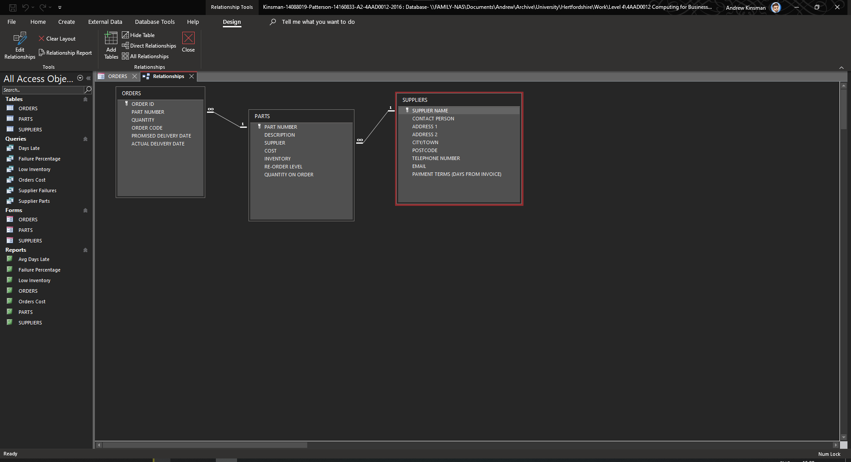Image resolution: width=851 pixels, height=462 pixels.
Task: Collapse the ribbon with the chevron
Action: [x=841, y=67]
